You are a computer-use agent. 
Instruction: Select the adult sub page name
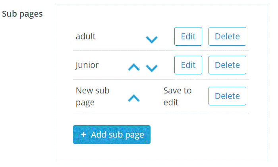click(86, 37)
